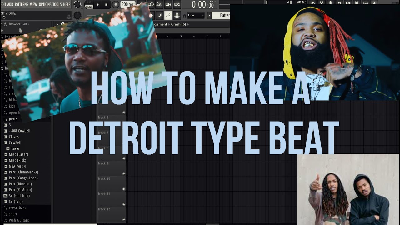Toggle the overdub/blend recording icon
Image resolution: width=400 pixels, height=225 pixels.
click(168, 4)
